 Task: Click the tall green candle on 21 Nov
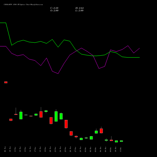pyautogui.click(x=56, y=116)
